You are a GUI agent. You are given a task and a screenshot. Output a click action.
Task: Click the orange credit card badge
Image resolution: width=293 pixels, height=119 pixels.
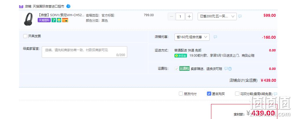click(65, 20)
